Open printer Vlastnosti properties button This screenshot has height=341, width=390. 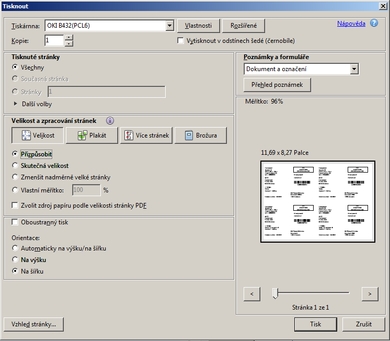[198, 26]
